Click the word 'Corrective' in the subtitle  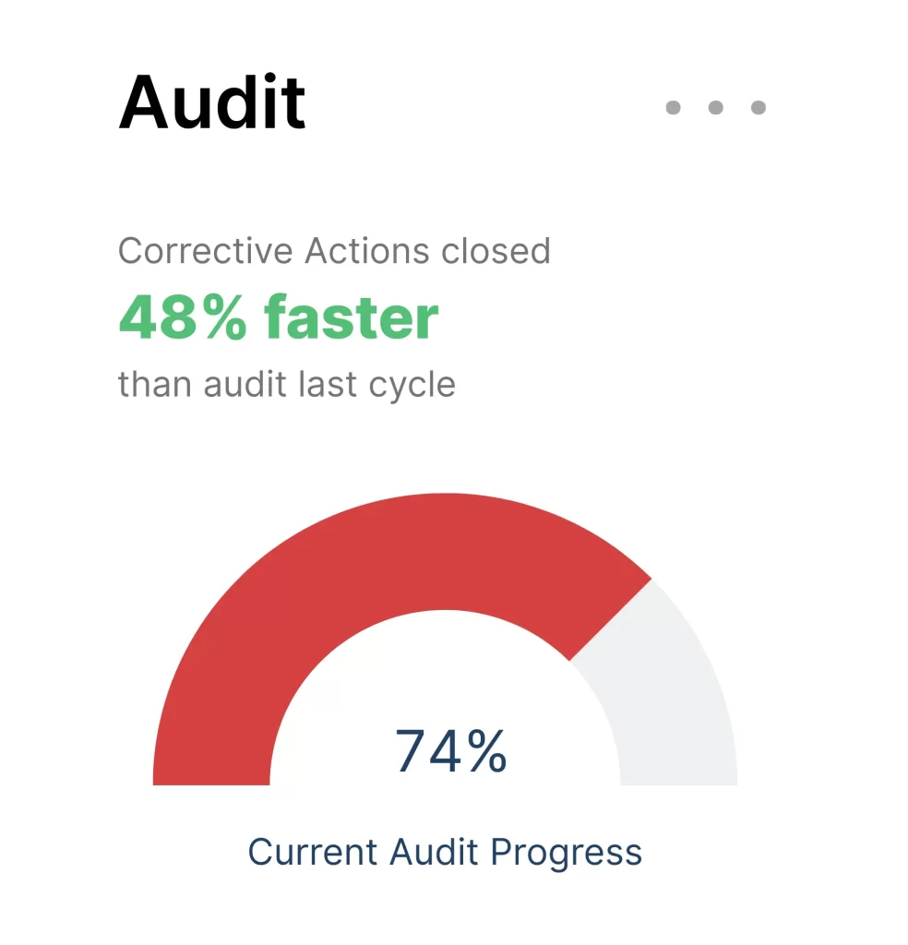click(x=206, y=251)
